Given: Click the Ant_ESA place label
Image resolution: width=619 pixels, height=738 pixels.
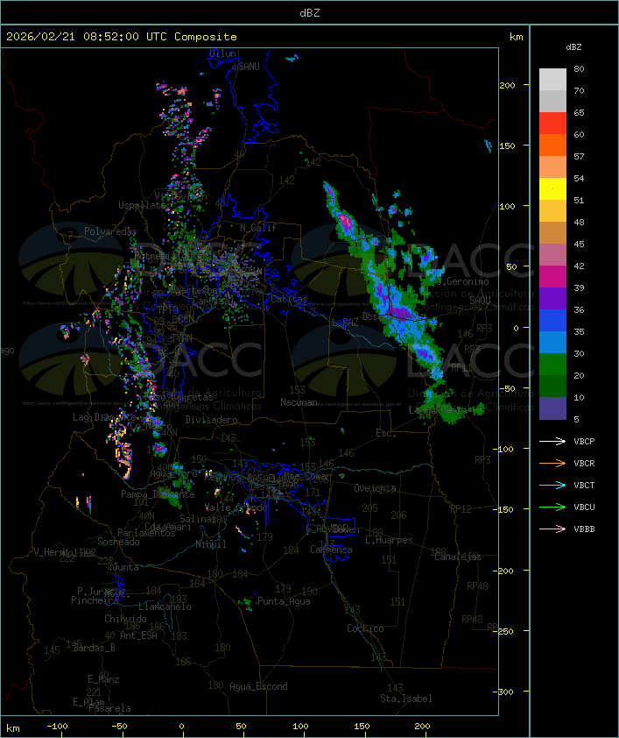Looking at the screenshot, I should (138, 635).
